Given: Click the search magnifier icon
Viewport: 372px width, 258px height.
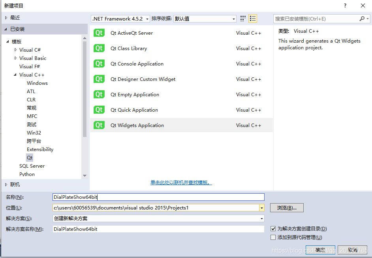Looking at the screenshot, I should coord(362,19).
